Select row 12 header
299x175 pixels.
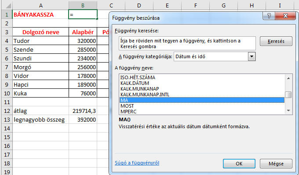pos(6,111)
